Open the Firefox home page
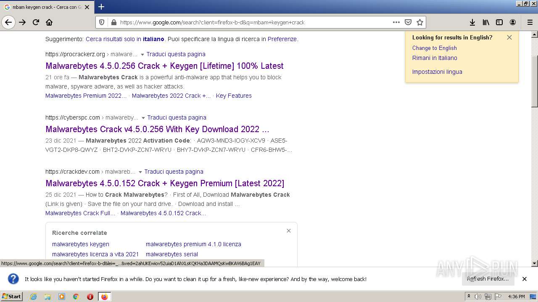This screenshot has height=302, width=538. tap(49, 22)
